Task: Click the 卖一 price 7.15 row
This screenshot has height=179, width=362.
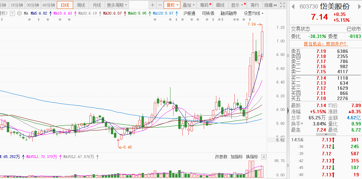Action: [326, 72]
